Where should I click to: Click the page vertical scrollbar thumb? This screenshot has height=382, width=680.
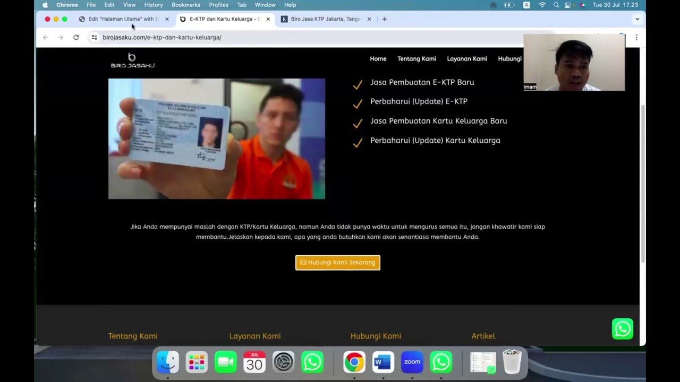(x=643, y=183)
